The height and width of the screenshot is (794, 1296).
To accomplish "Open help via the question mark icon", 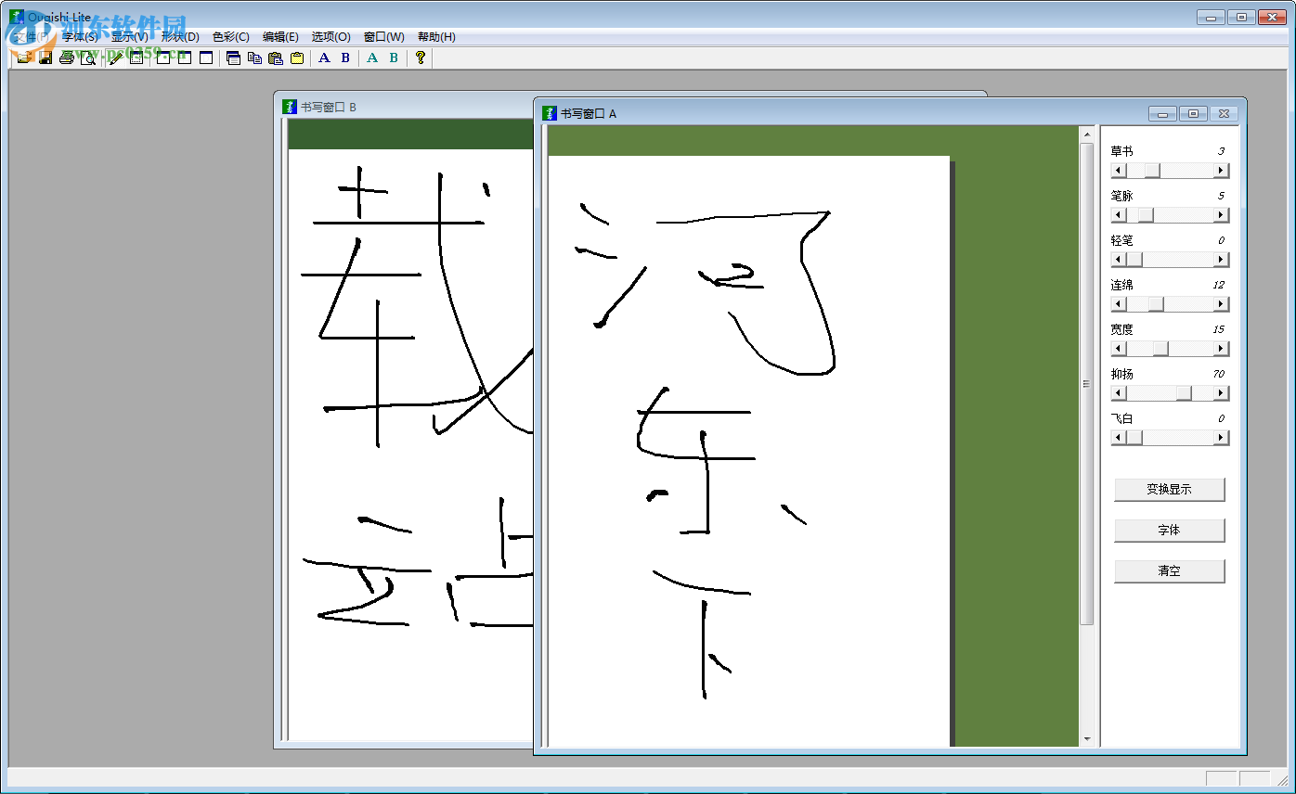I will coord(421,58).
